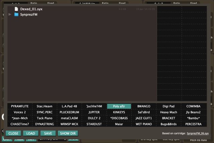The height and width of the screenshot is (143, 214).
Task: Click the LOAD button
Action: [x=31, y=133]
